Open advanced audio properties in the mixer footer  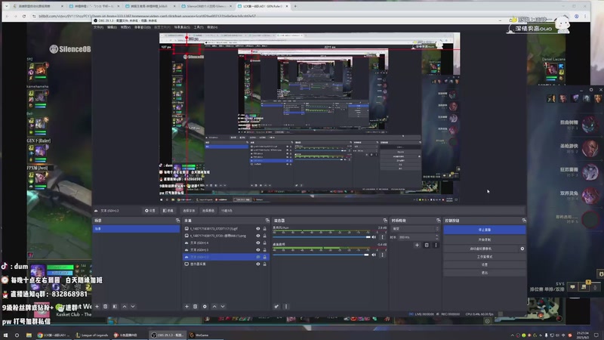tap(276, 307)
